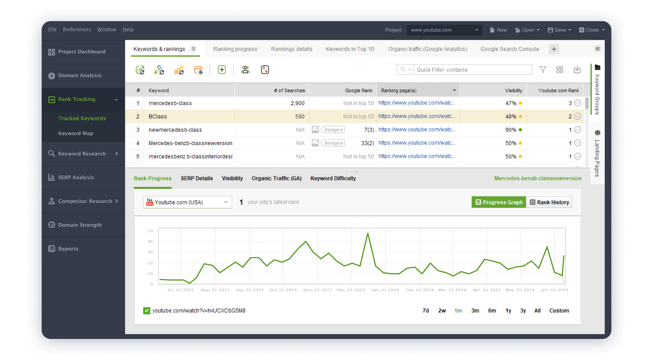Click the Quick Filter input field
This screenshot has height=361, width=653.
click(x=473, y=70)
